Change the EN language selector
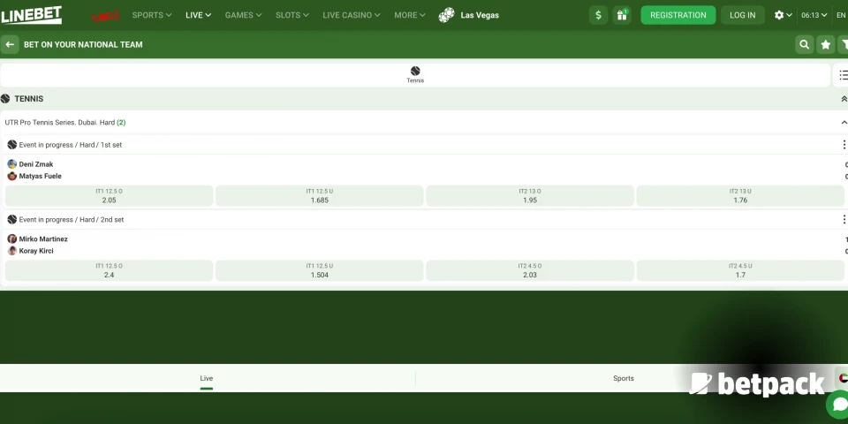This screenshot has height=424, width=848. [x=841, y=15]
